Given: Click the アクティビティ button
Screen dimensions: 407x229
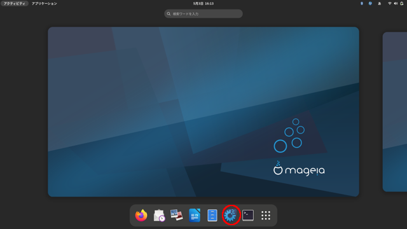Looking at the screenshot, I should pos(14,3).
